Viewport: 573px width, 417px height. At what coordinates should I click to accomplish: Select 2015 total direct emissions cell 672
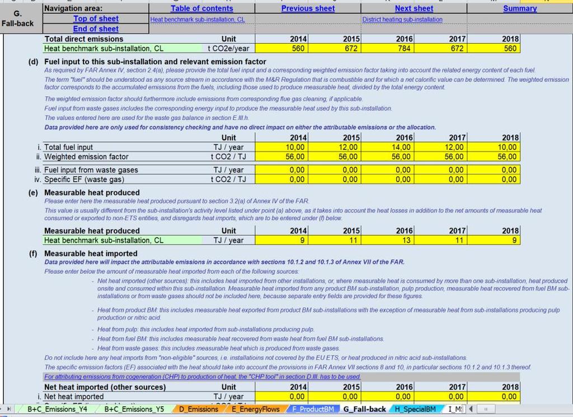335,48
